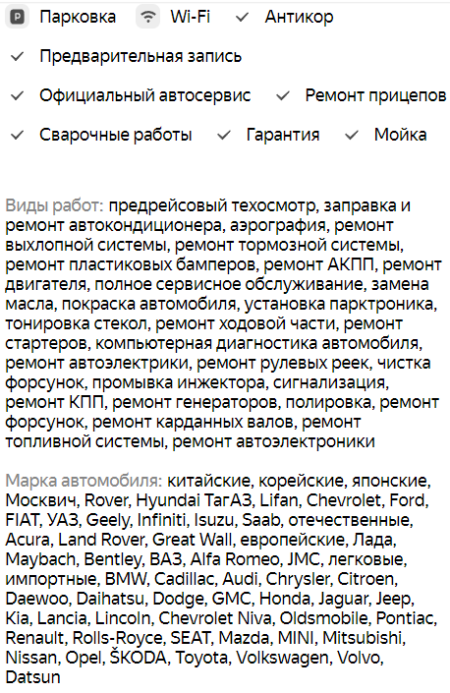Select the Wi-Fi feature label

191,18
